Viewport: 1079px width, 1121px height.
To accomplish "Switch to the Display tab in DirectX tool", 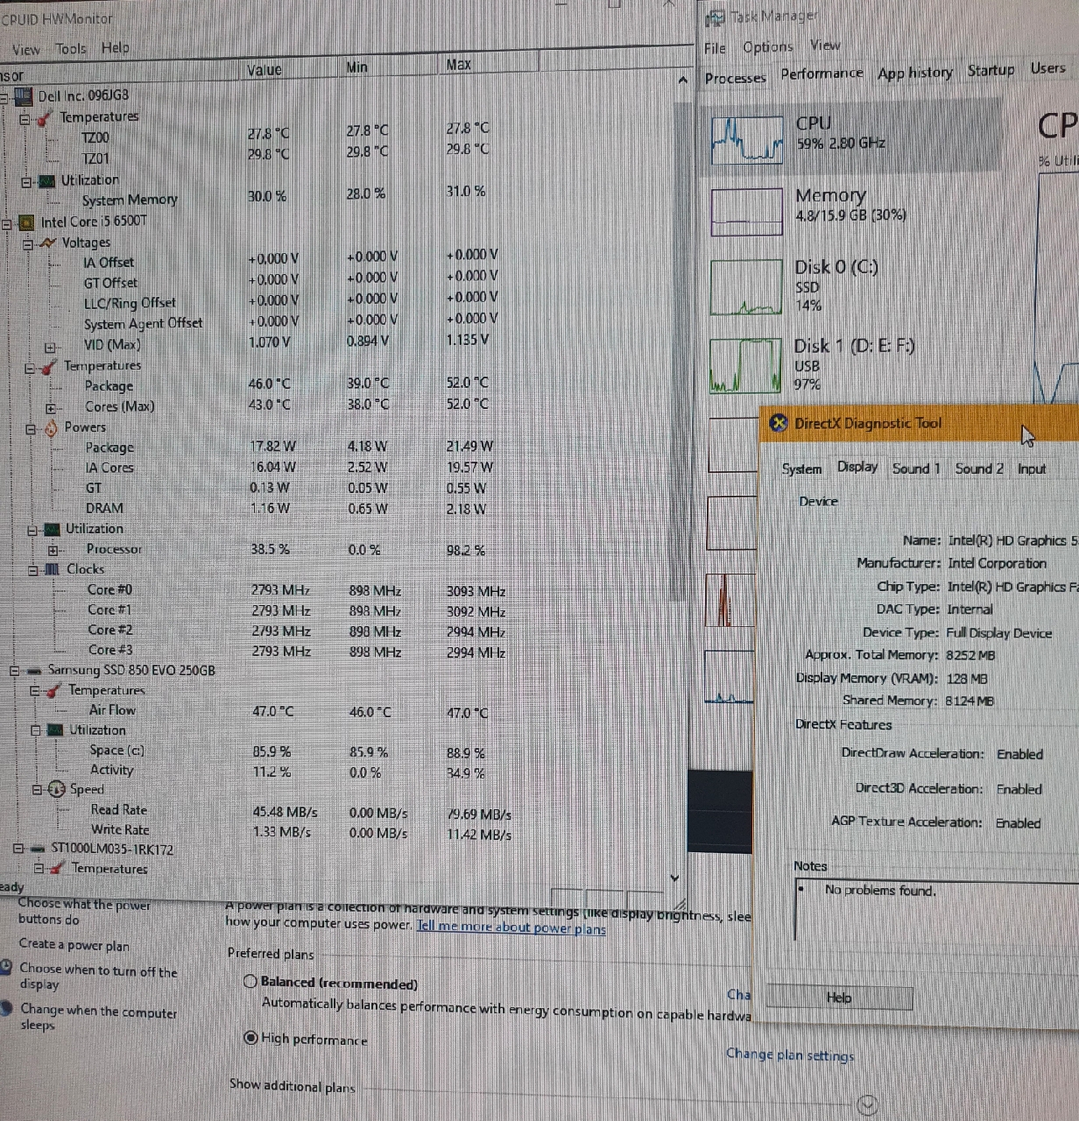I will pyautogui.click(x=857, y=468).
